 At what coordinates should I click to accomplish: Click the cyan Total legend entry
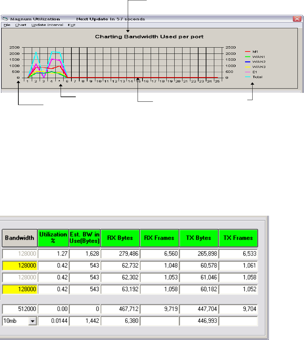pyautogui.click(x=255, y=77)
